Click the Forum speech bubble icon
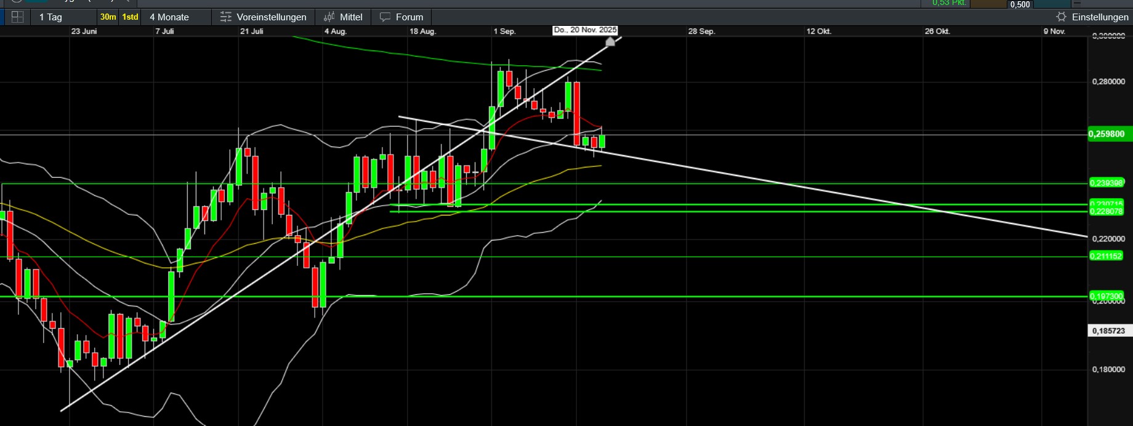The image size is (1133, 426). point(385,17)
